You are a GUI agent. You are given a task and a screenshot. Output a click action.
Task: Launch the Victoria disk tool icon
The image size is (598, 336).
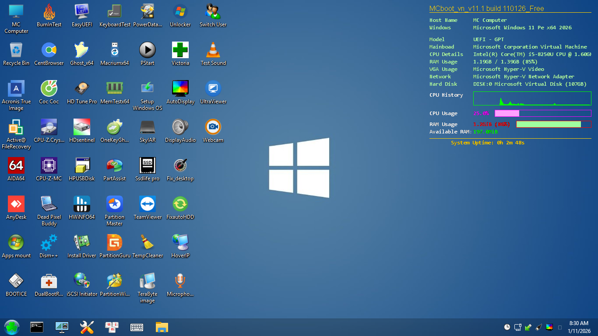coord(180,51)
